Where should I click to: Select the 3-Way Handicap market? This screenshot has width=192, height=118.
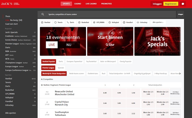point(161,73)
